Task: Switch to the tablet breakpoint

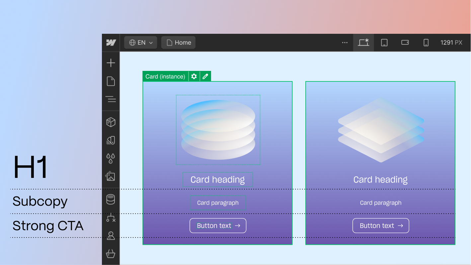Action: (x=384, y=42)
